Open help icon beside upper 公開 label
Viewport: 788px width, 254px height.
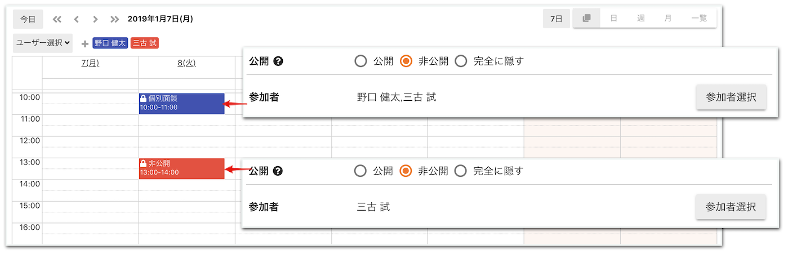coord(278,61)
